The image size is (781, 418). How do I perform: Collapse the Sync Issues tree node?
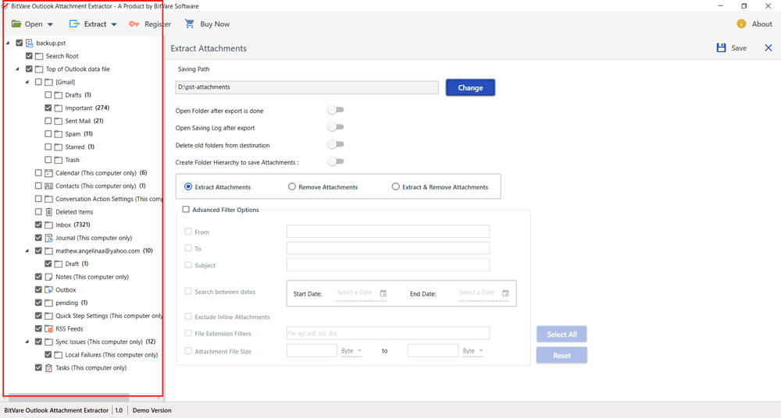(27, 342)
